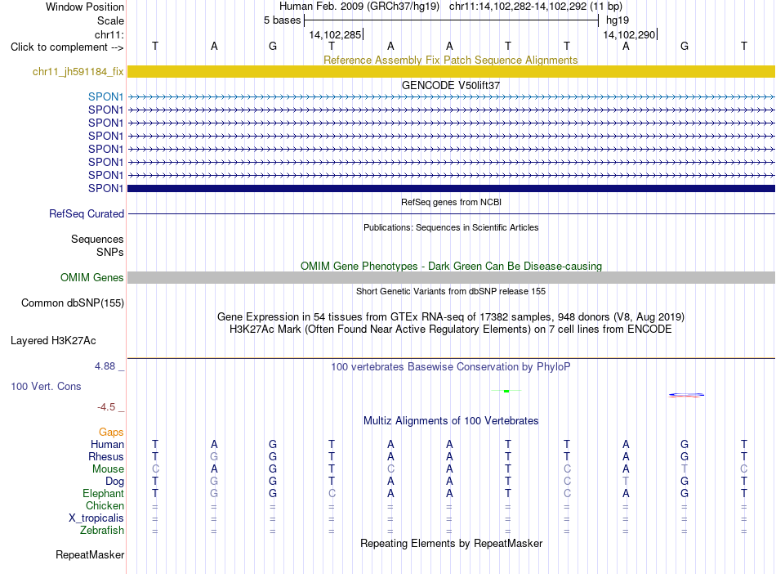This screenshot has height=574, width=776.
Task: Select the Rhesus alignment row label
Action: 106,456
